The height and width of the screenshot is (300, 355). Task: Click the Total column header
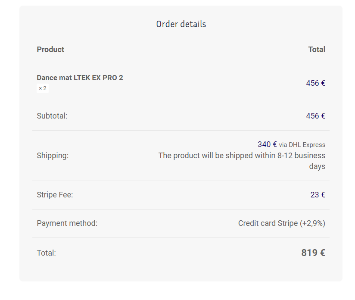(317, 50)
